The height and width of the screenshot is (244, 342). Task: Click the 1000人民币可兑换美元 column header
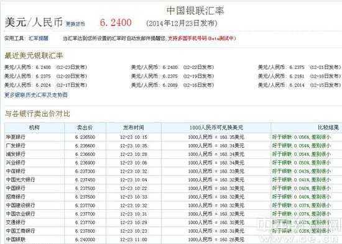pyautogui.click(x=216, y=128)
